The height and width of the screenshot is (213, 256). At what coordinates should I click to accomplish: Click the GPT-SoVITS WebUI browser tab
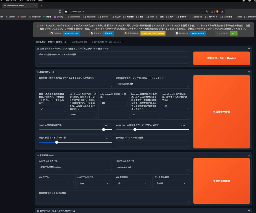pyautogui.click(x=20, y=5)
